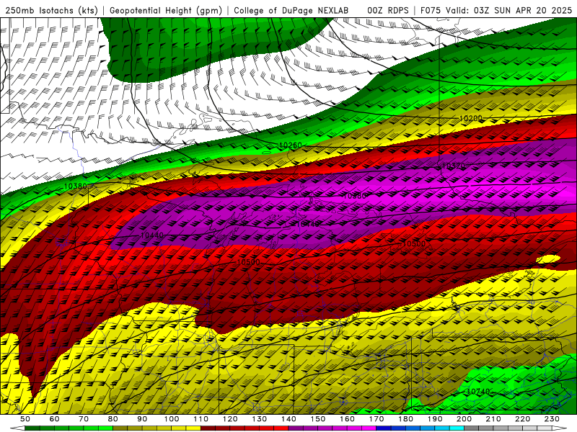Click the 100 kts color bar label

click(172, 419)
